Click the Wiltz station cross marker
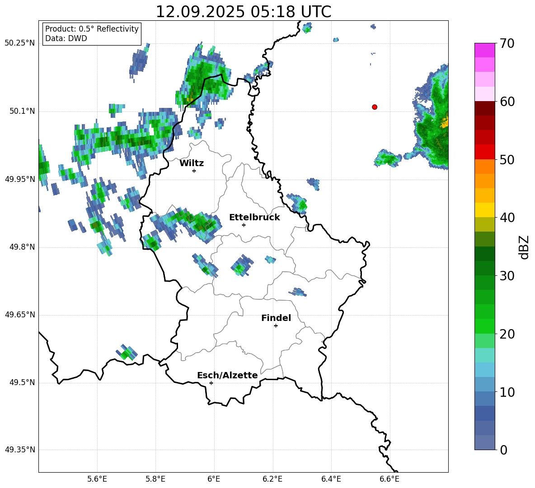Viewport: 535px width, 488px height. [x=194, y=171]
